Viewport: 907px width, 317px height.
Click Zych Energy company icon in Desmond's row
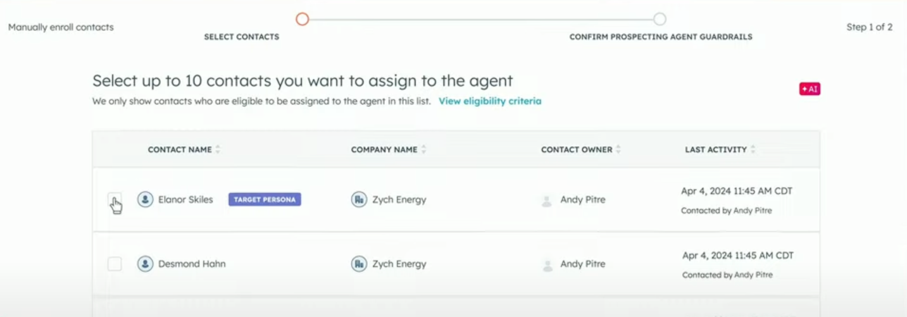point(359,264)
